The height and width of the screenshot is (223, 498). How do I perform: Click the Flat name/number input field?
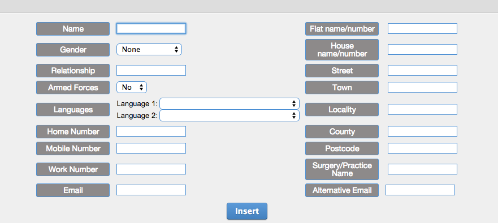coord(422,29)
